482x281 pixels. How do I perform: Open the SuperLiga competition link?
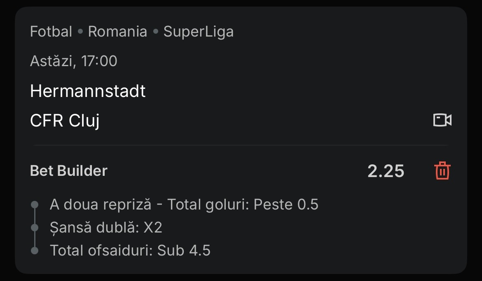pos(198,32)
